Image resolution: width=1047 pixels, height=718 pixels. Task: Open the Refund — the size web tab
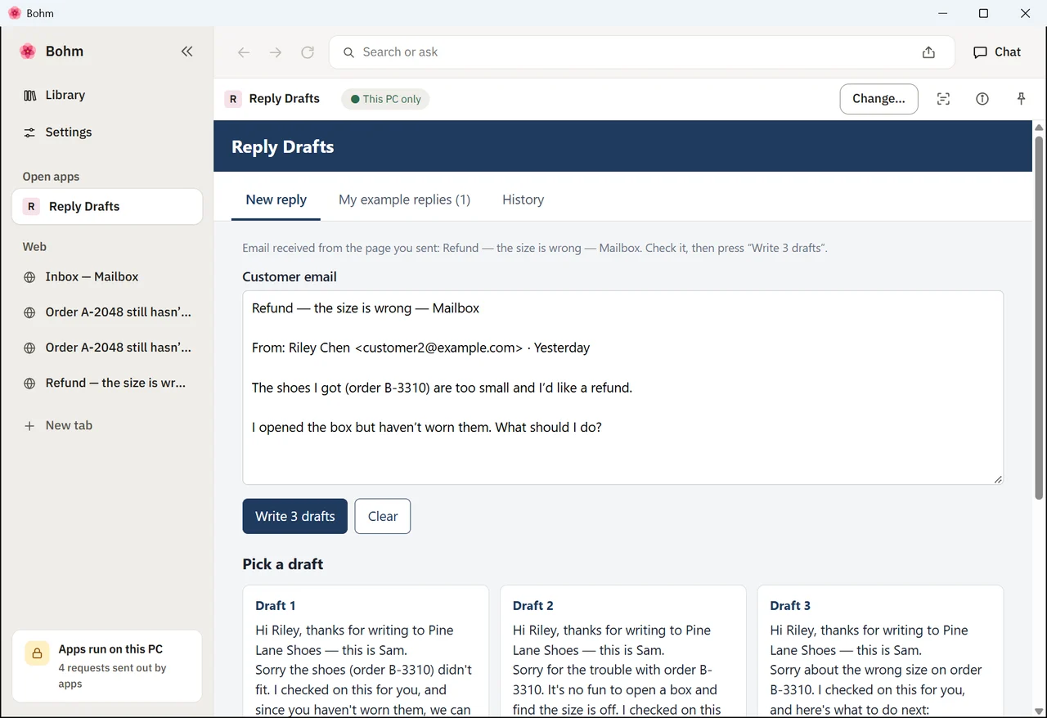click(x=107, y=384)
